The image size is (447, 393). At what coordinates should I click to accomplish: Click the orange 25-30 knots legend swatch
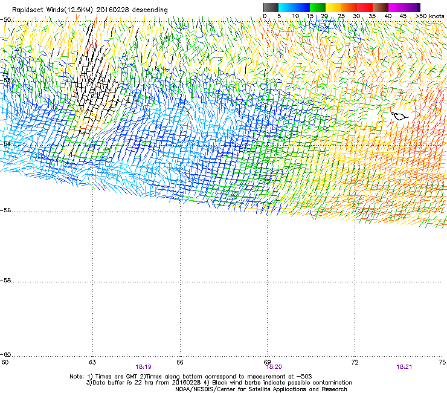pos(349,7)
